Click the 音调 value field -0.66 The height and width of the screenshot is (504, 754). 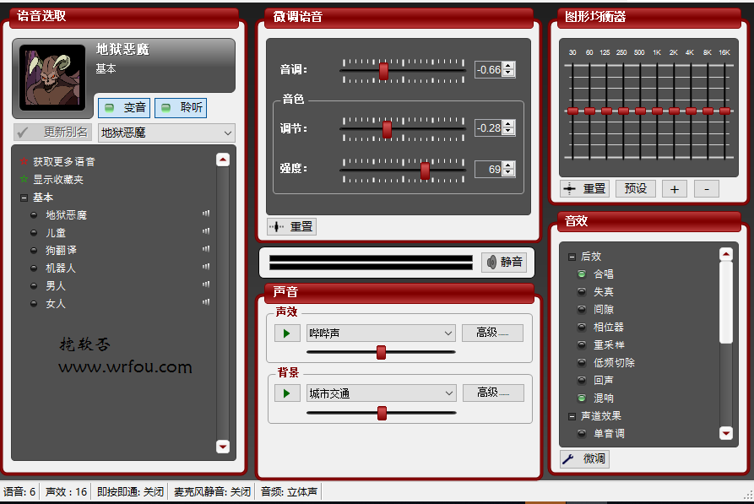[x=489, y=70]
